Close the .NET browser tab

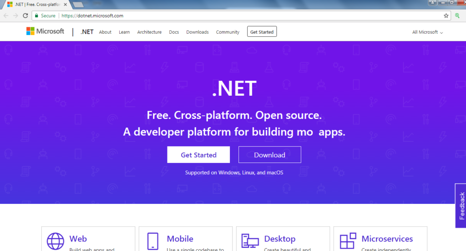coord(65,5)
